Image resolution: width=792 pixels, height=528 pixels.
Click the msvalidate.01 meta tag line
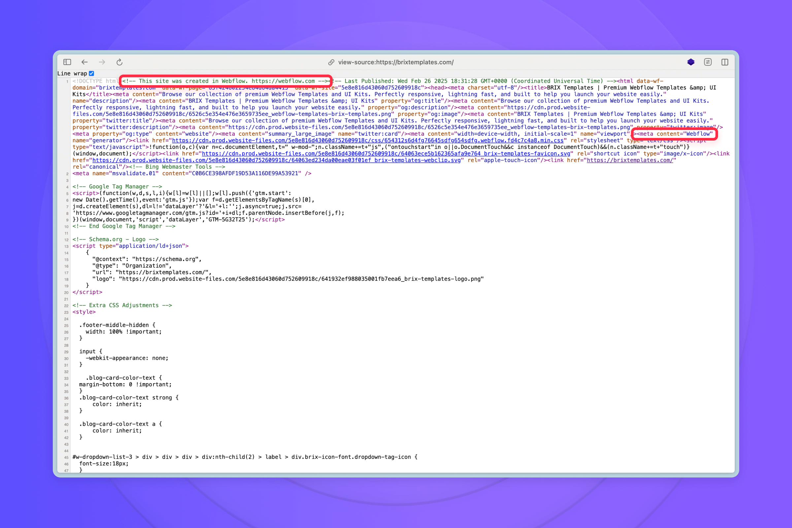tap(192, 174)
